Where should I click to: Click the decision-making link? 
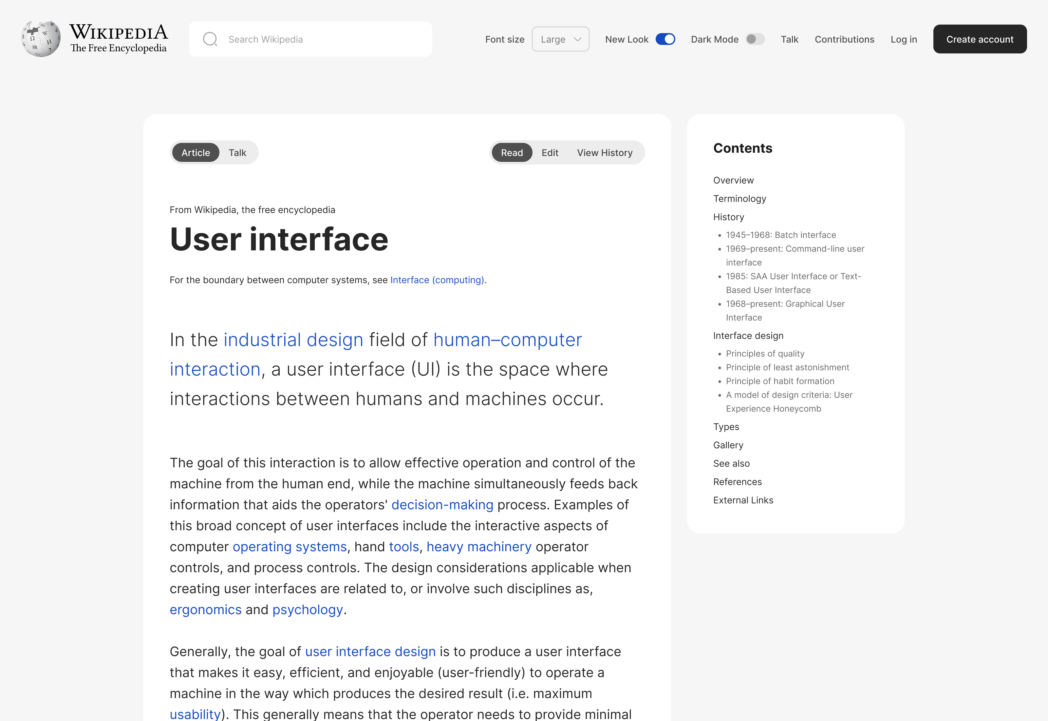[442, 505]
